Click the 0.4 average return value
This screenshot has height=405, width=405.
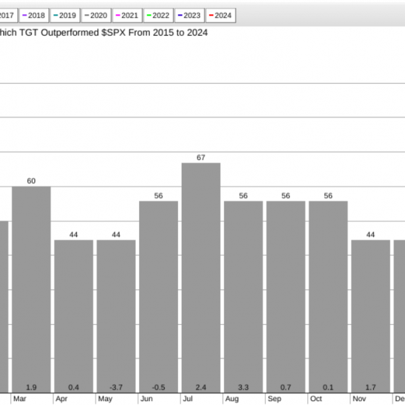tap(74, 387)
